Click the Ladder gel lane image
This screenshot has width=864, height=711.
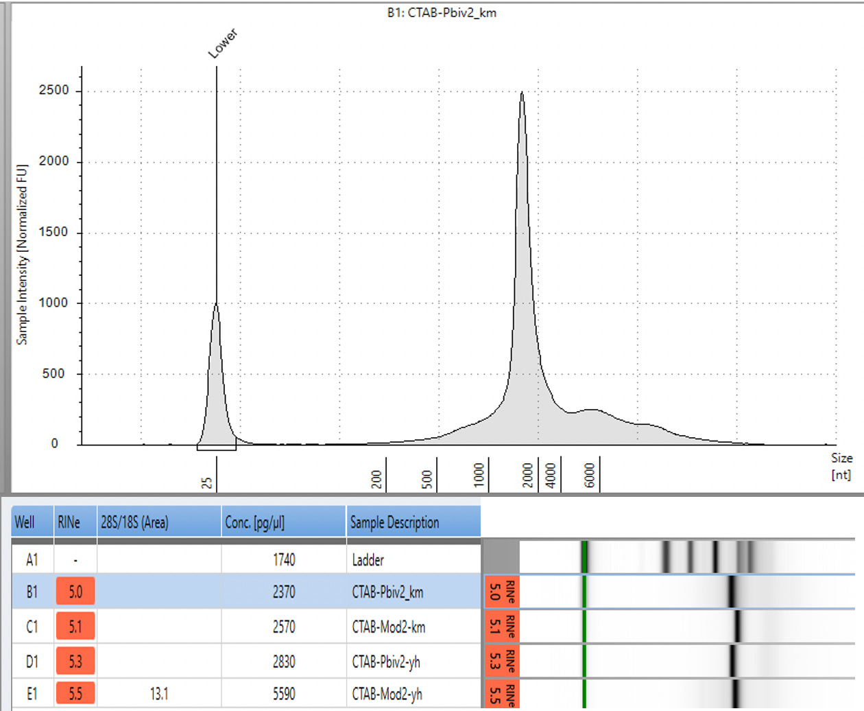click(687, 557)
